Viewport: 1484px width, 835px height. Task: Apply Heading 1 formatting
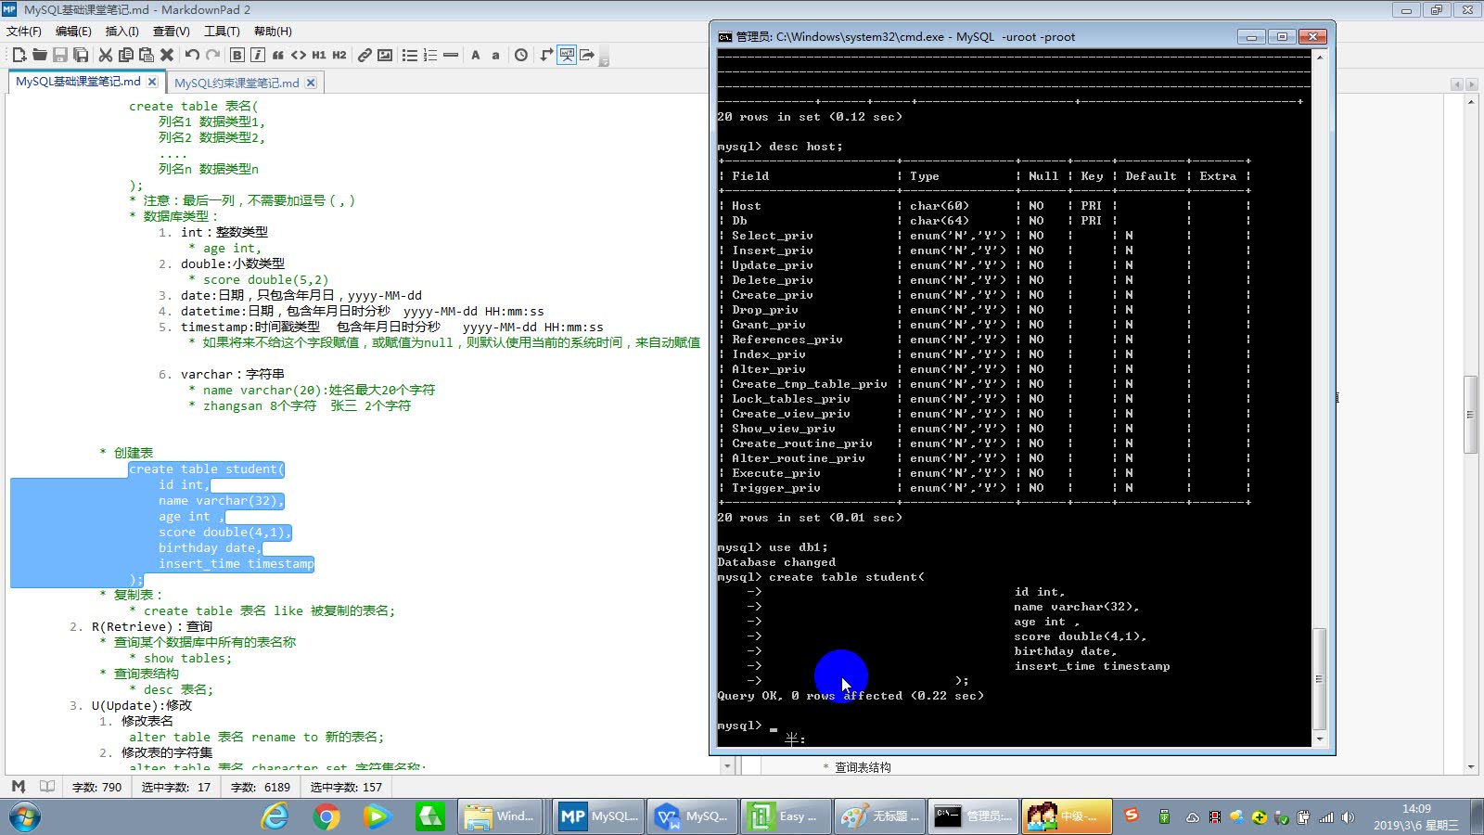319,55
